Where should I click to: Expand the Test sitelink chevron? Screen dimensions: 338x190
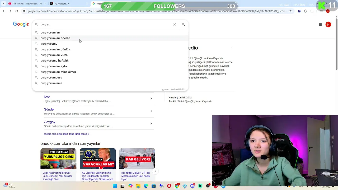tap(151, 98)
